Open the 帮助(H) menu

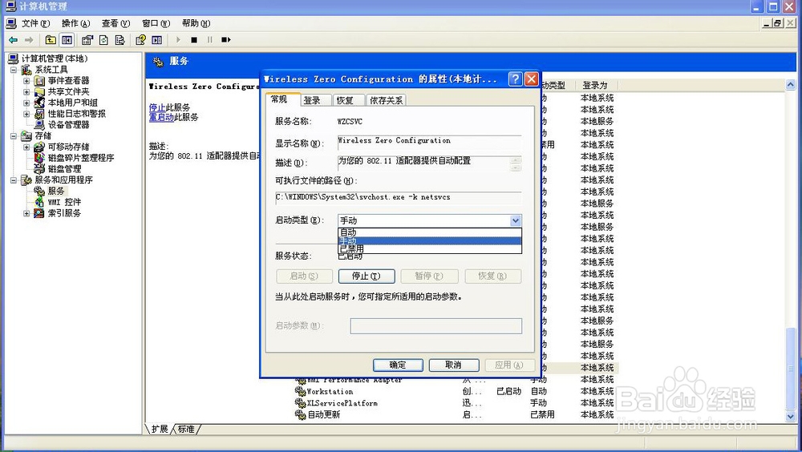(x=196, y=23)
